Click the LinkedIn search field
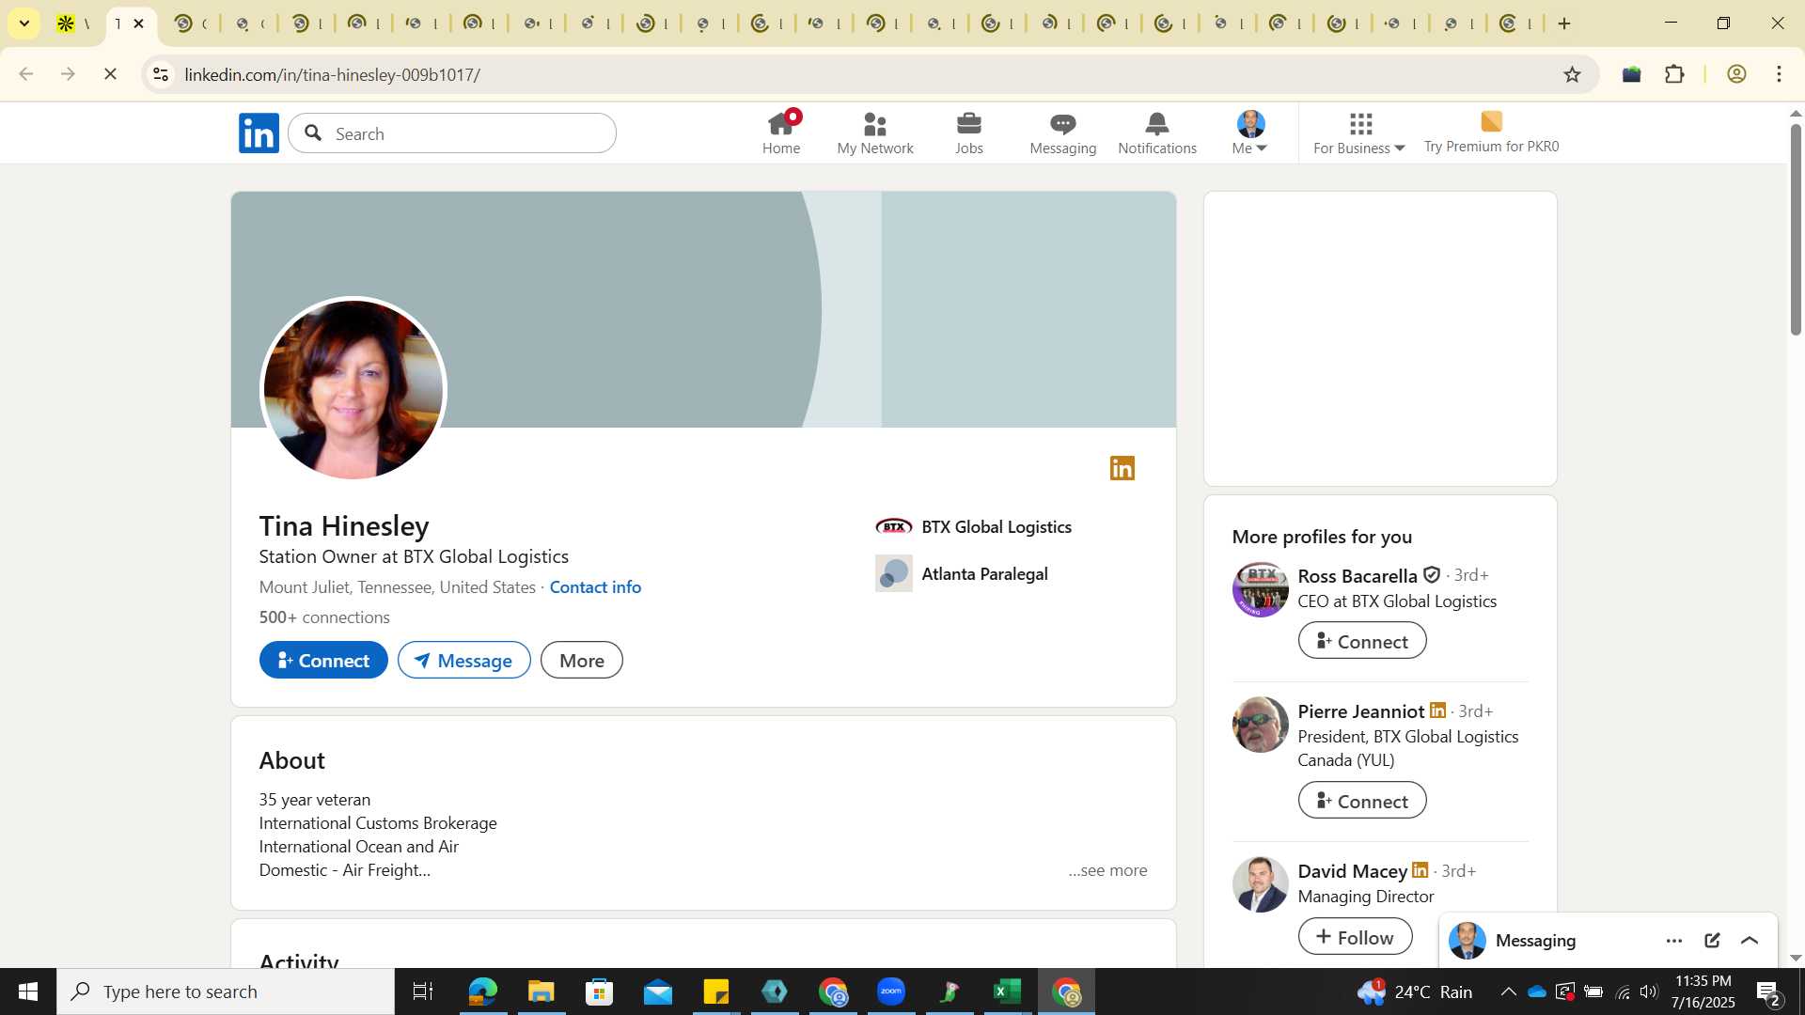The width and height of the screenshot is (1805, 1015). click(452, 133)
